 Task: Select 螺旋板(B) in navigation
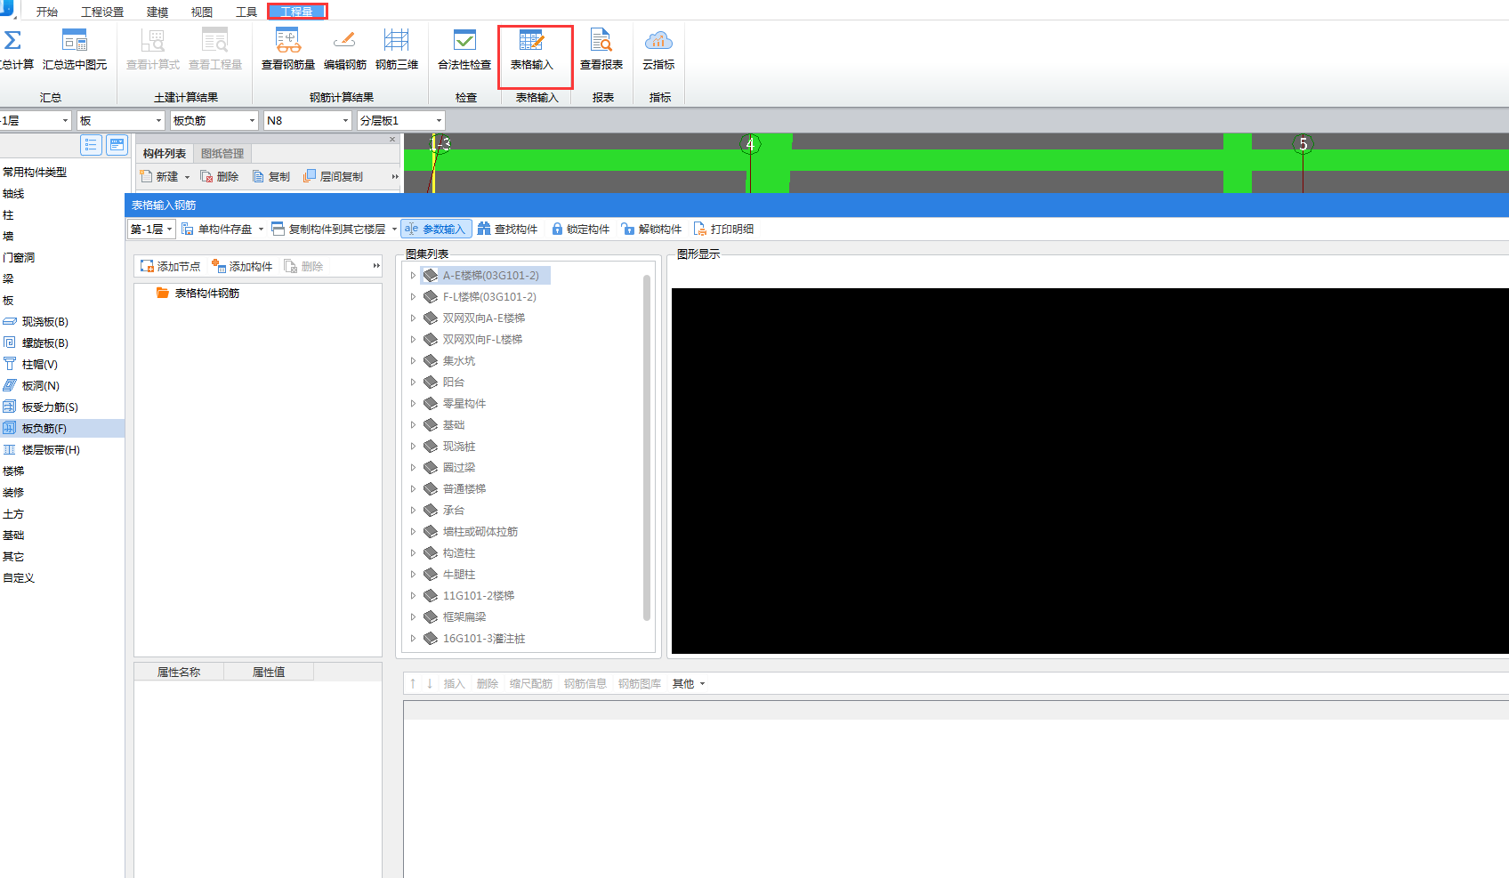(44, 342)
